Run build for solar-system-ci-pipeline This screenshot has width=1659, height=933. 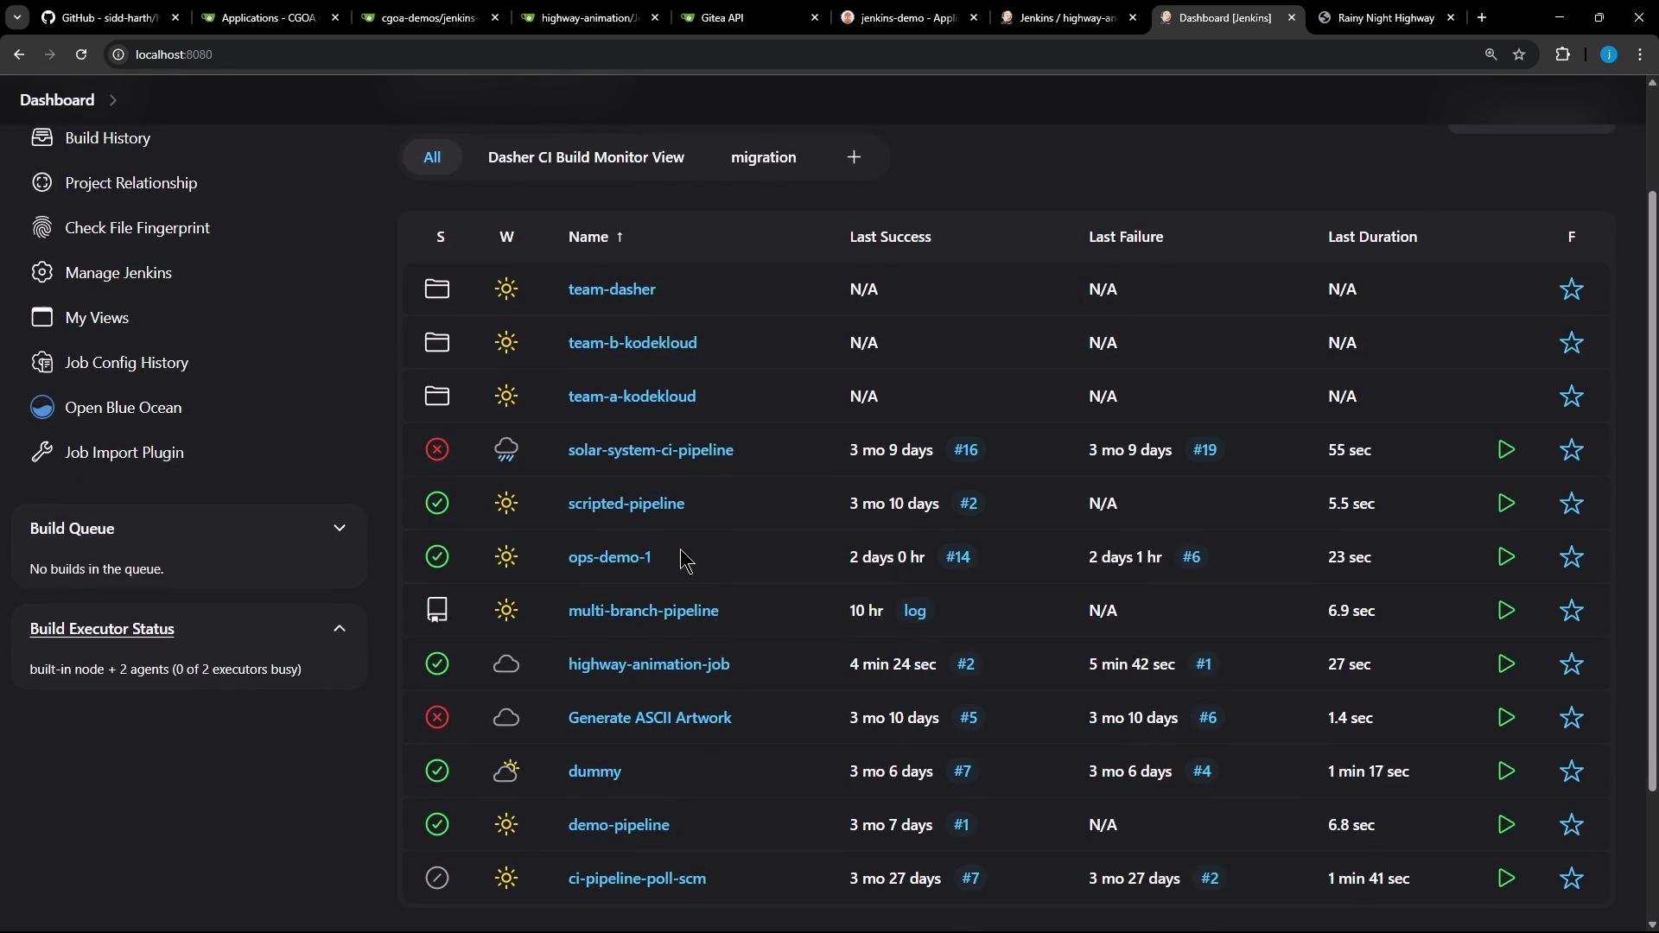click(x=1506, y=450)
